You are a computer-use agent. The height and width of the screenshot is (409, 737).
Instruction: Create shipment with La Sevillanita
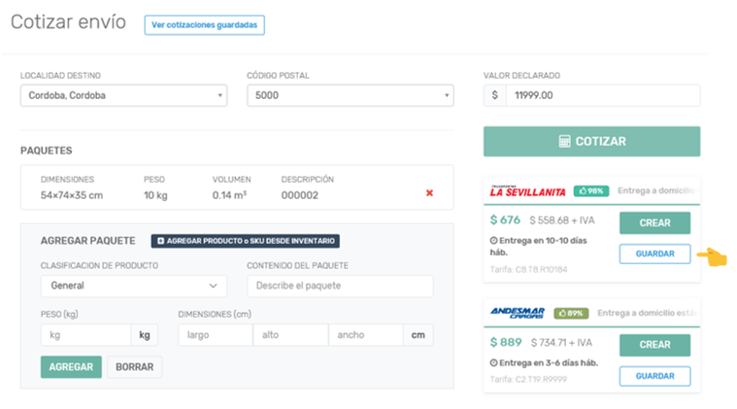[654, 222]
